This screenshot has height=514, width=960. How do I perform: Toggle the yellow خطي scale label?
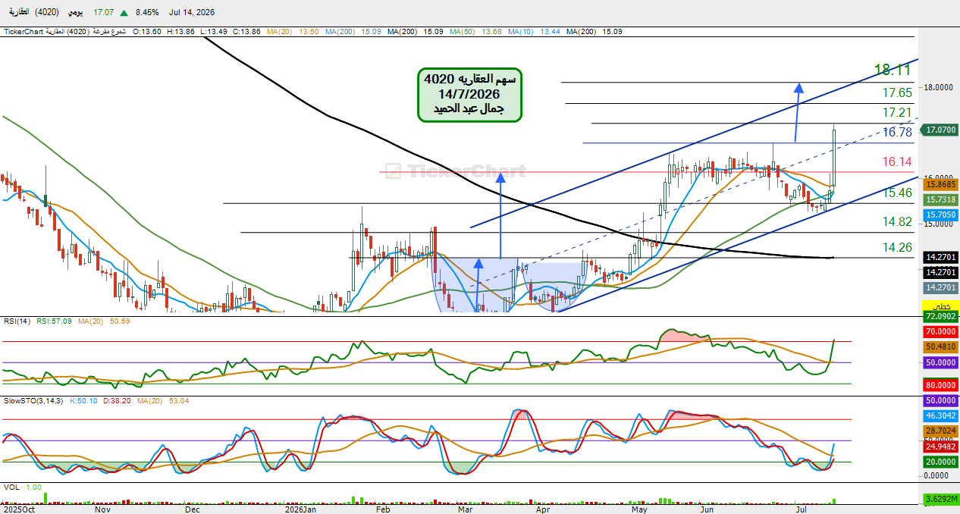click(940, 304)
